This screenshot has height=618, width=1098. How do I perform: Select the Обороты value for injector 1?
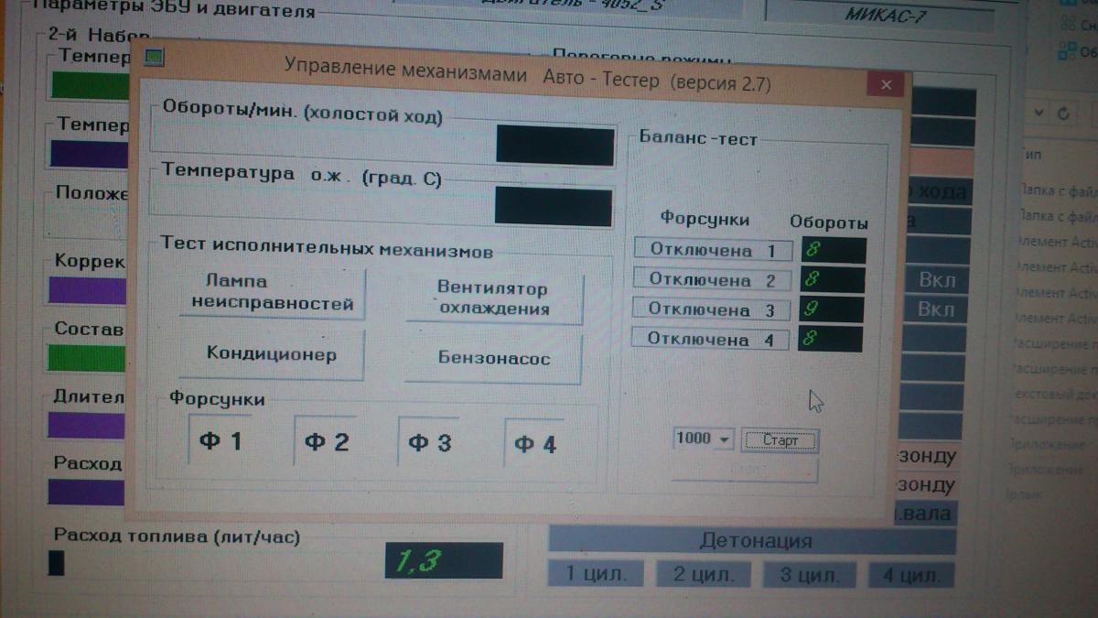(833, 250)
